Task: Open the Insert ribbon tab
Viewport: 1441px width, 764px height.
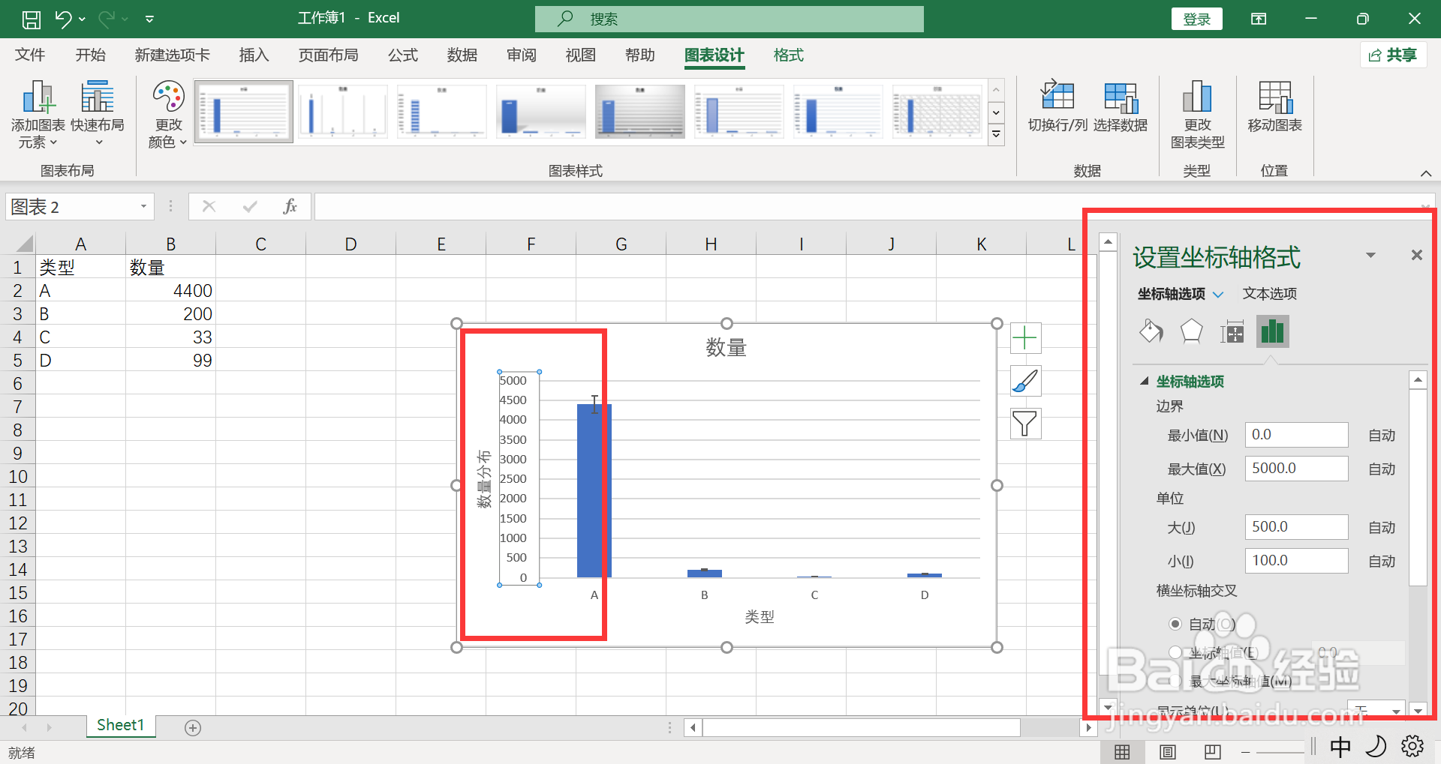Action: [x=254, y=55]
